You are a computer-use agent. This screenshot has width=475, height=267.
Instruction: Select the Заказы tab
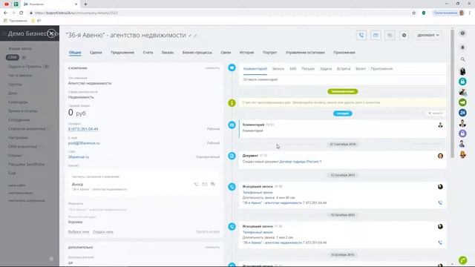coord(168,53)
